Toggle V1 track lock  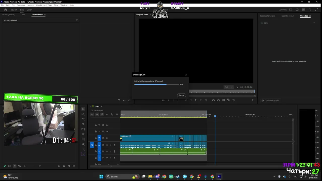[x=96, y=138]
